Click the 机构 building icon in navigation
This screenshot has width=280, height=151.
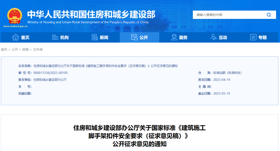click(55, 37)
